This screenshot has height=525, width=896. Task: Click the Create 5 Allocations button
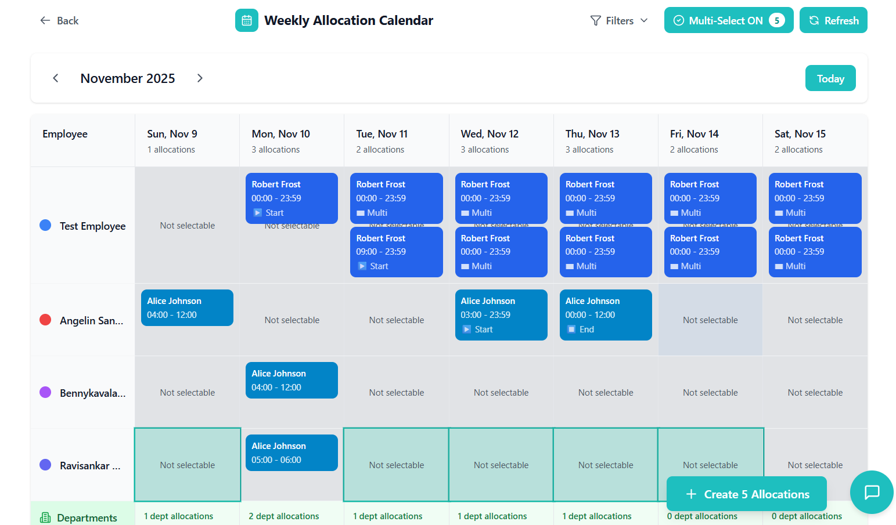[x=747, y=494]
